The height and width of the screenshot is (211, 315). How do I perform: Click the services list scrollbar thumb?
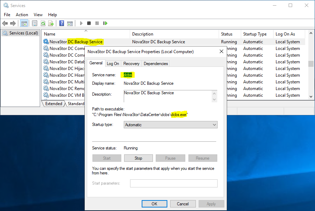click(x=311, y=64)
